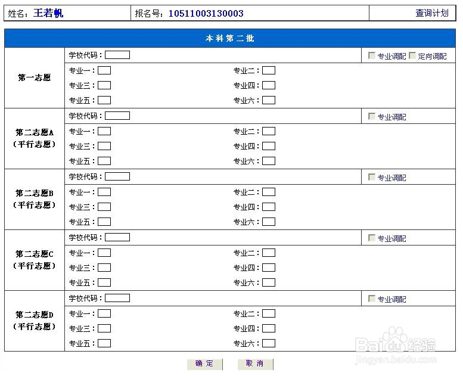
Task: Check 定向调配 for 第一志愿
Action: (x=412, y=55)
